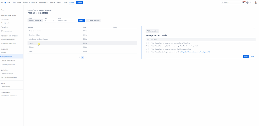The height and width of the screenshot is (126, 259).
Task: Open the Help question mark icon
Action: pyautogui.click(x=247, y=3)
